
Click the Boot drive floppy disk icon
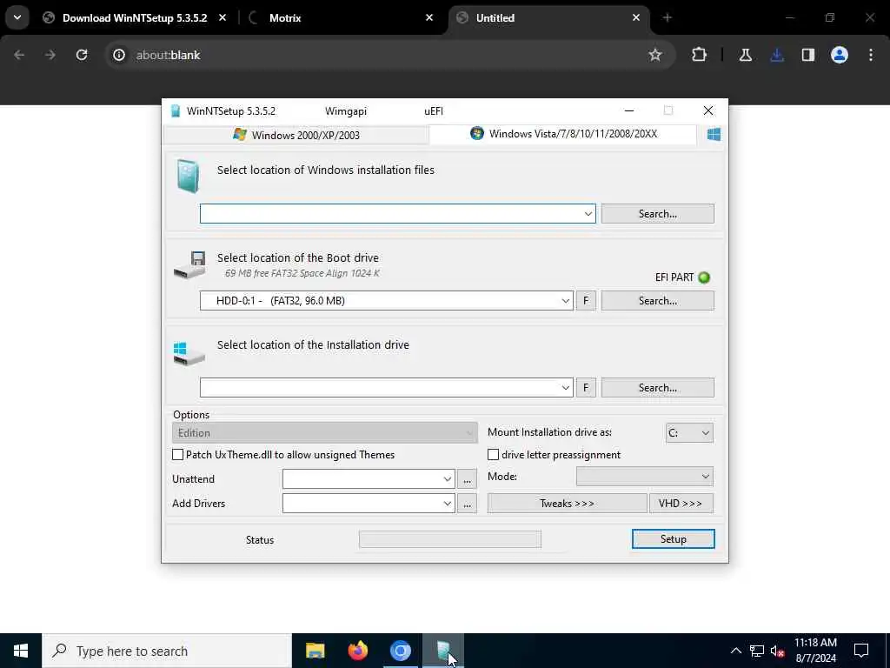click(189, 264)
